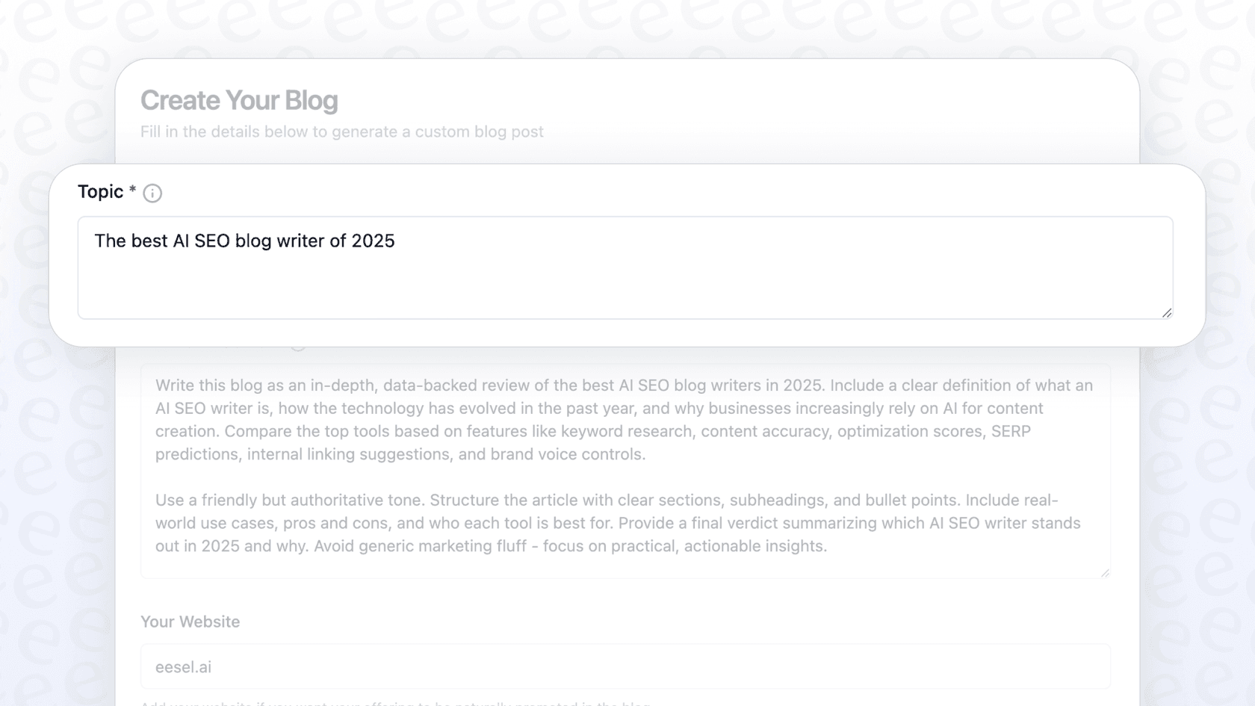Click the Topic label text
The height and width of the screenshot is (706, 1255).
tap(99, 191)
